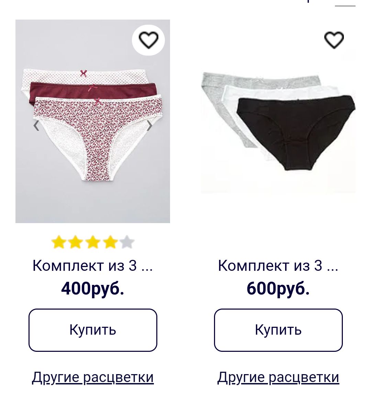Open the right "Комплект из 3 ..." title
Screen dimensions: 371x393
278,265
